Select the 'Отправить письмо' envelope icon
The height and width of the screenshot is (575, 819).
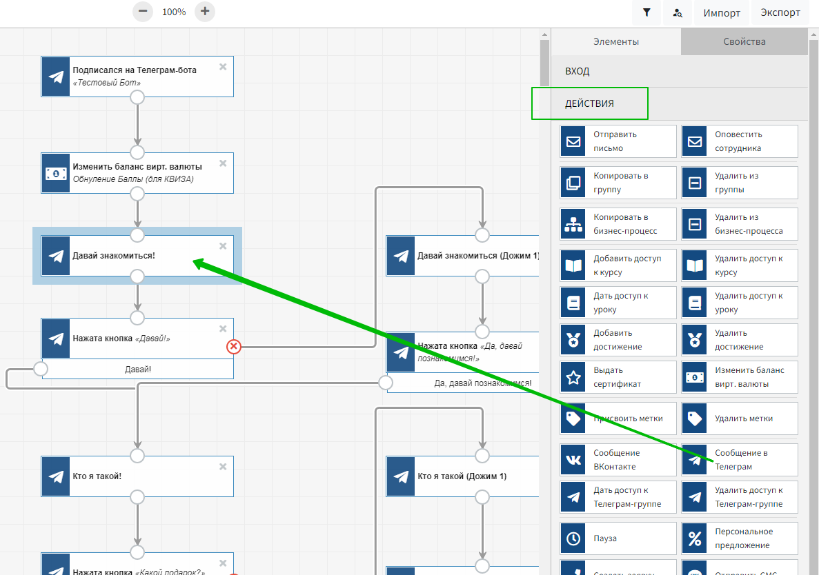(x=573, y=141)
